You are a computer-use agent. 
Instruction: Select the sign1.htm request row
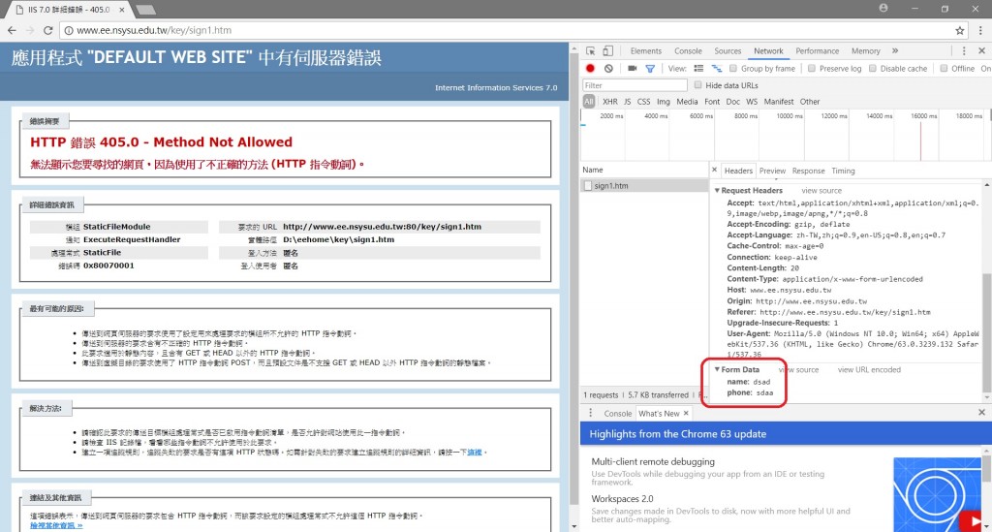[644, 186]
